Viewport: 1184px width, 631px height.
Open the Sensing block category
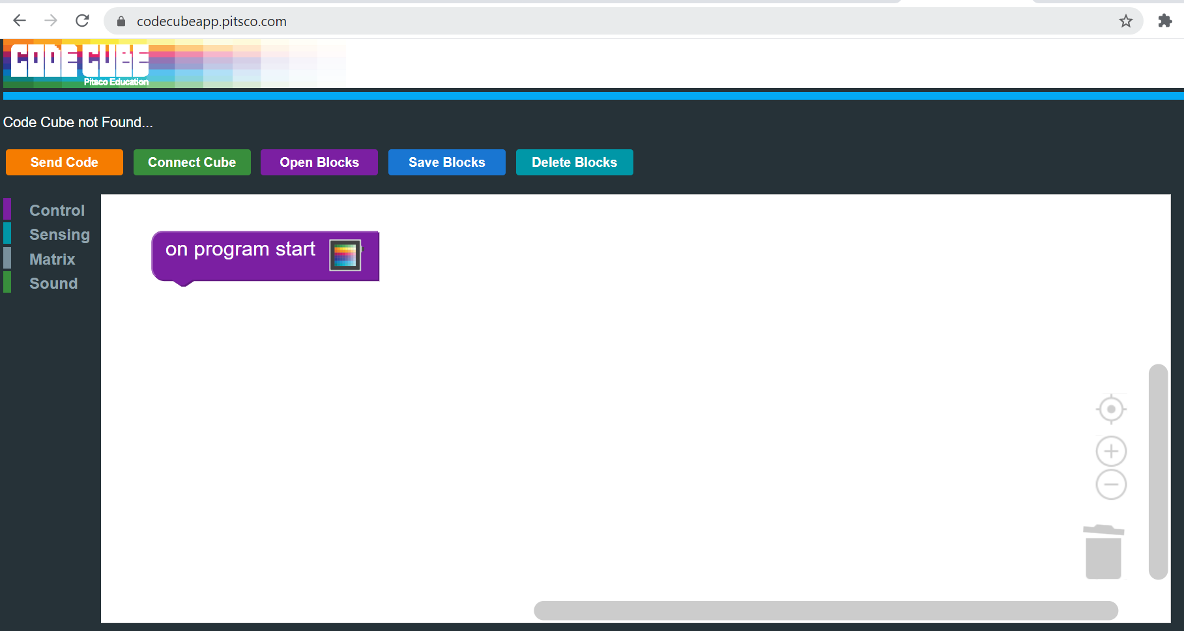[59, 235]
